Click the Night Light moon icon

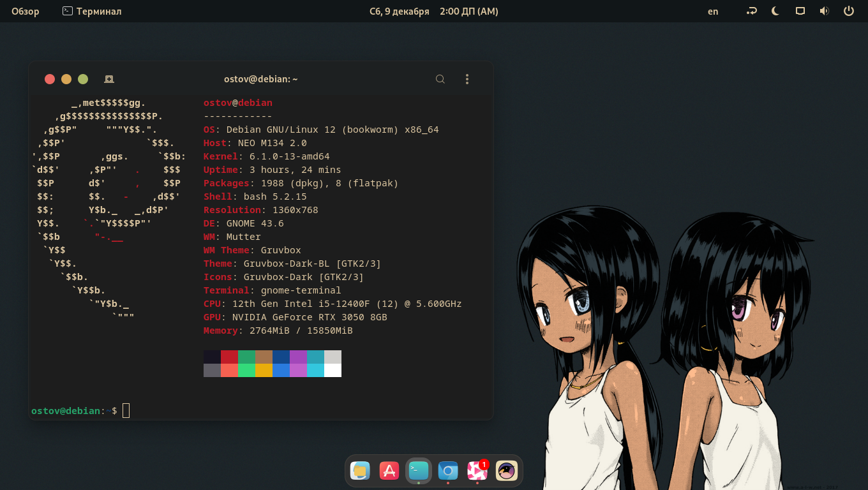click(775, 11)
